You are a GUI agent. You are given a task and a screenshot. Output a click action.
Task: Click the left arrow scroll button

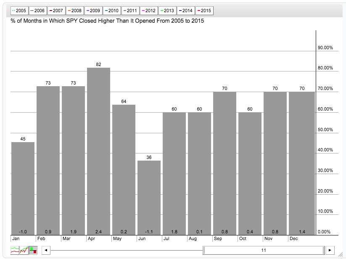coord(46,250)
